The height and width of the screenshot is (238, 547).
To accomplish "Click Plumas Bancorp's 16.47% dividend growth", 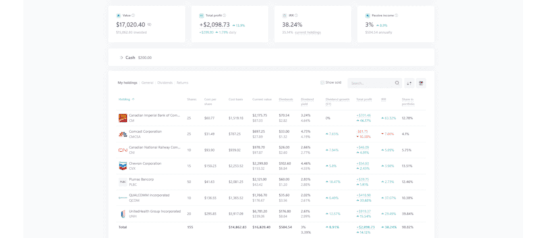I will (333, 182).
